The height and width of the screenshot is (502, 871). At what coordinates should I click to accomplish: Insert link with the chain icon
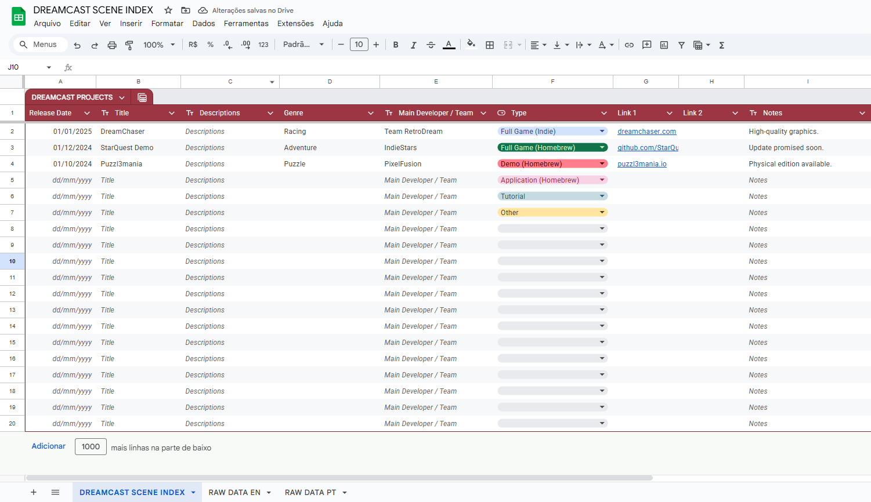point(629,45)
